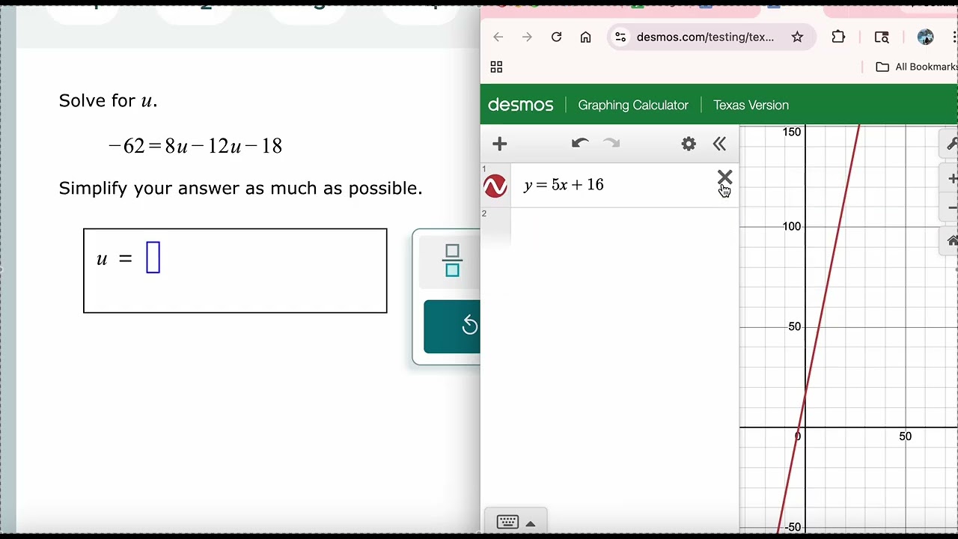958x539 pixels.
Task: Reload the Desmos page
Action: (556, 37)
